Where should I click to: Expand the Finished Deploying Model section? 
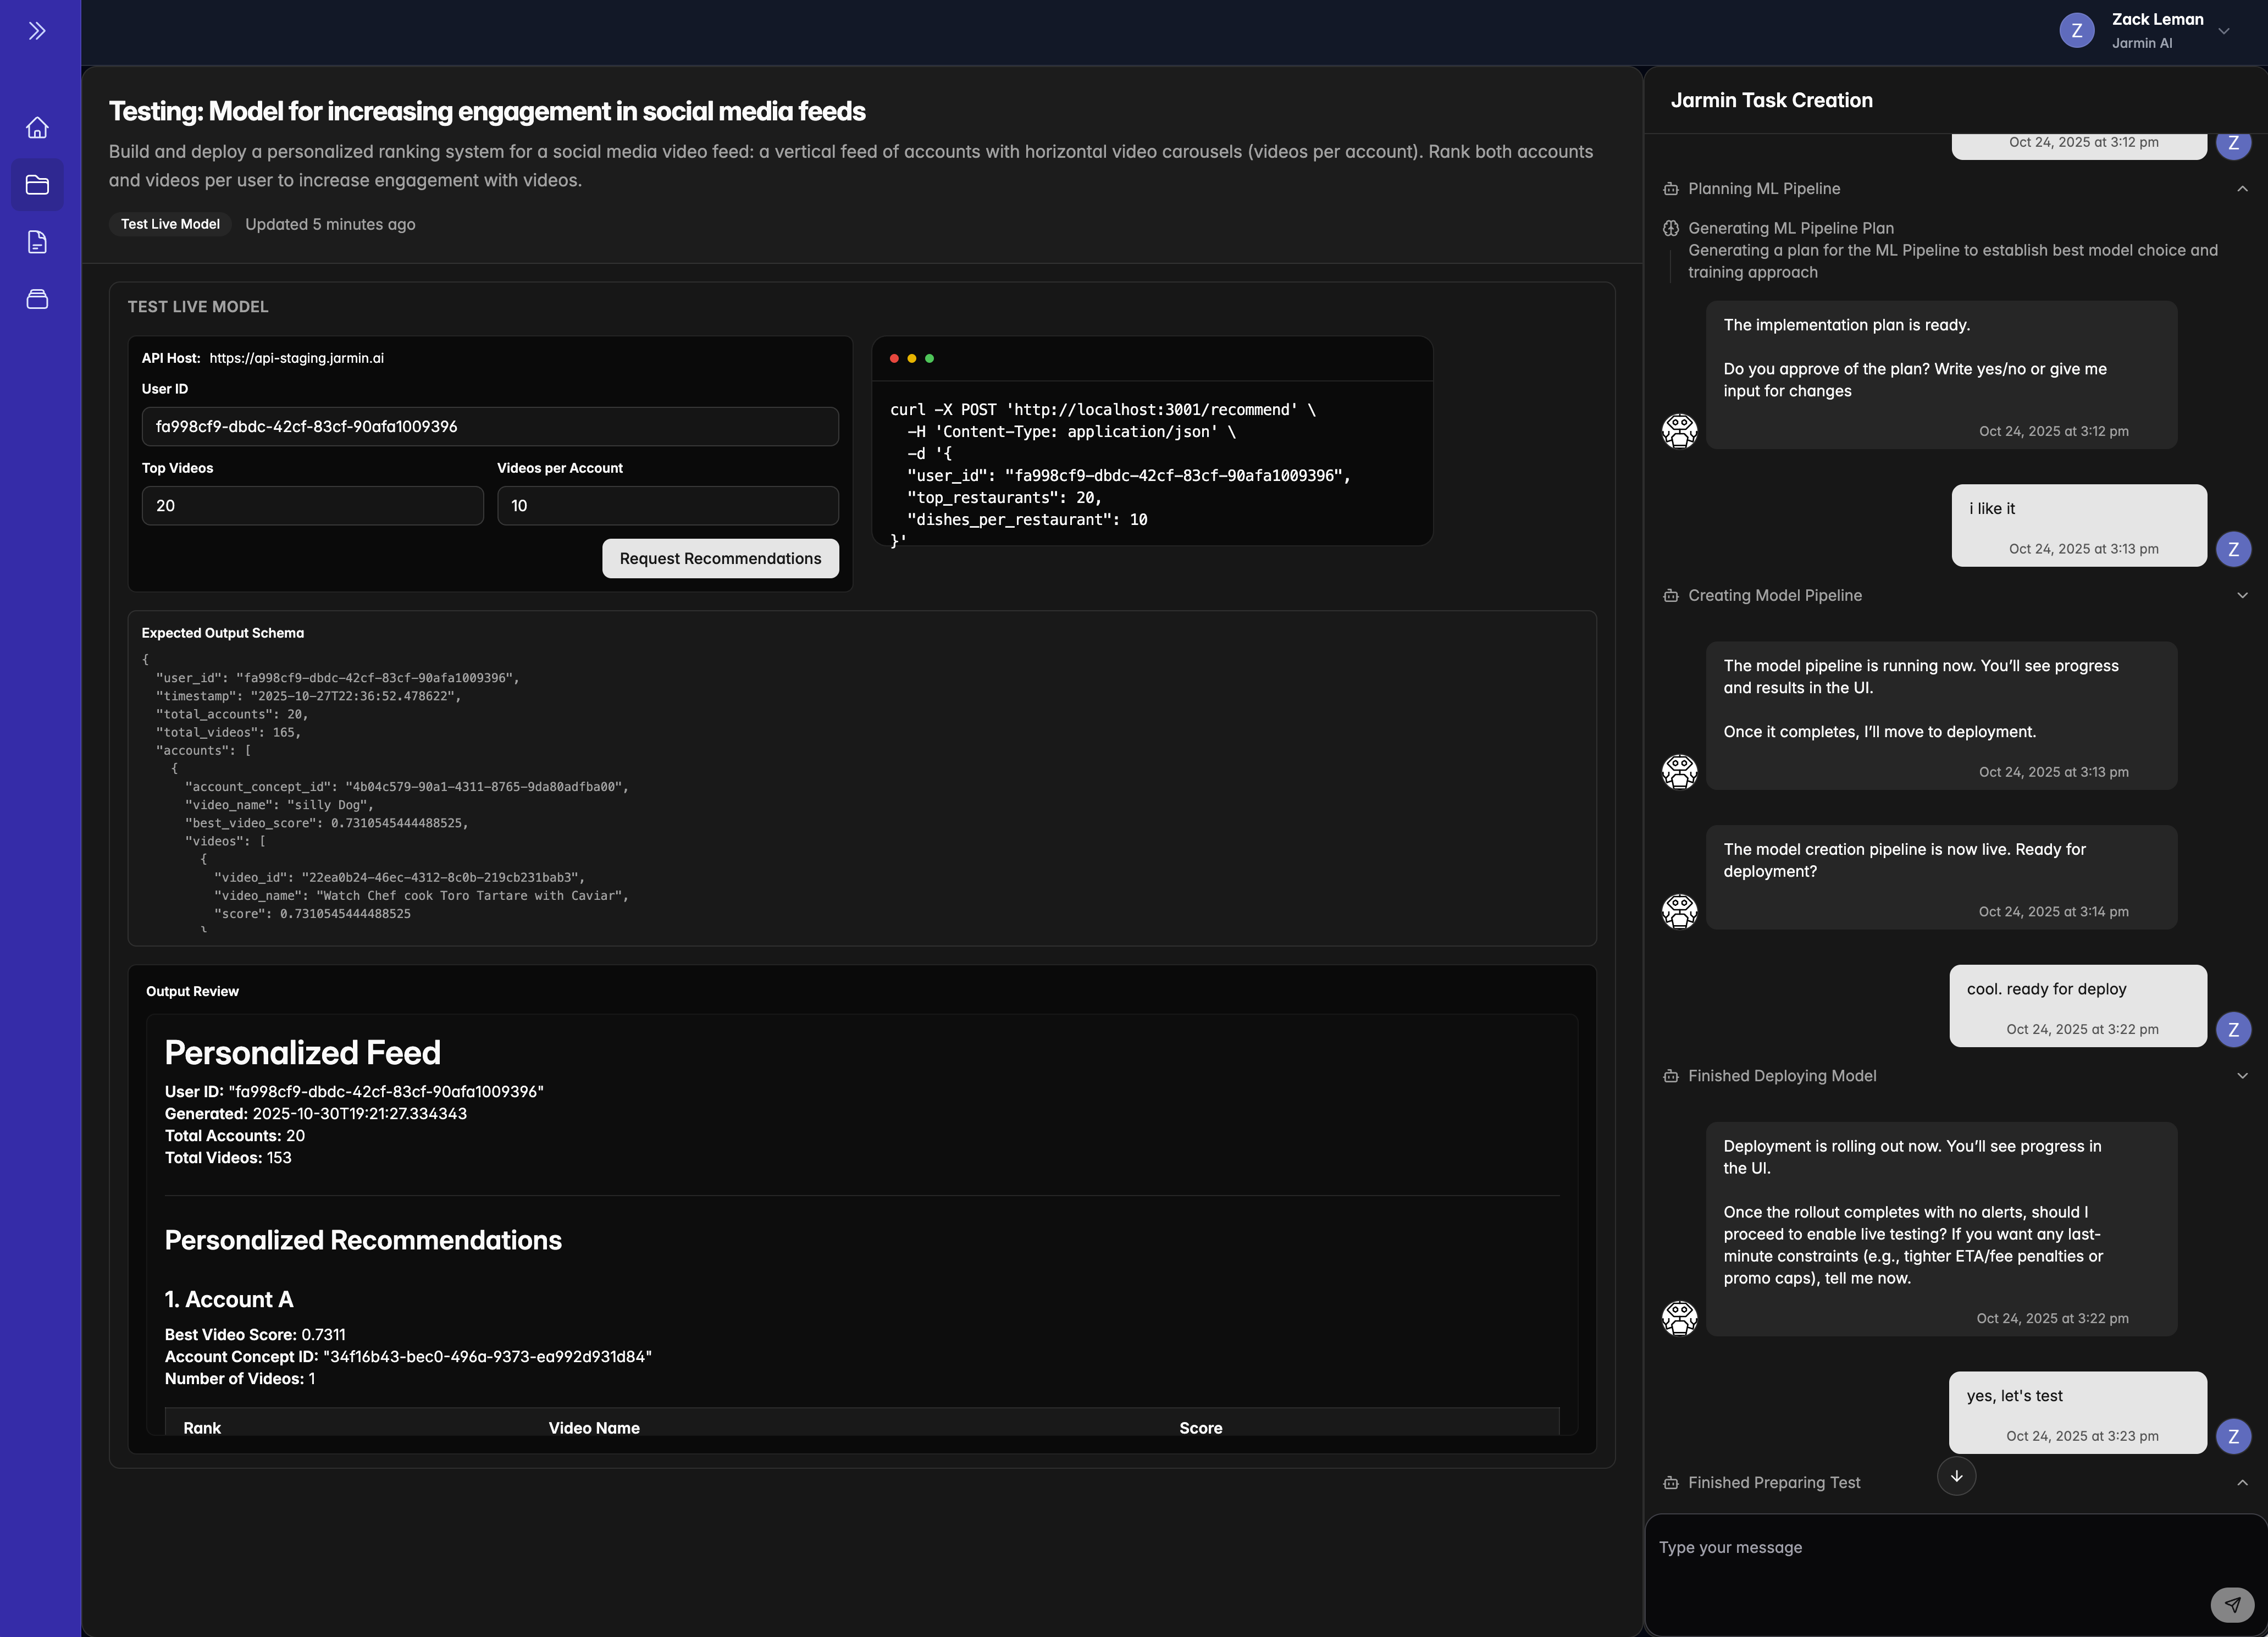click(2241, 1076)
